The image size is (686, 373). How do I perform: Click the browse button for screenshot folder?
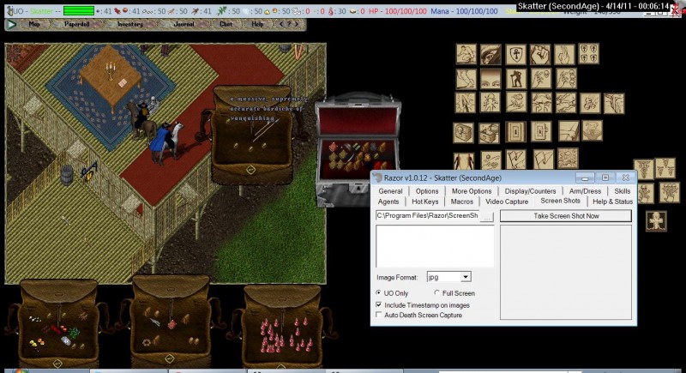pyautogui.click(x=487, y=217)
